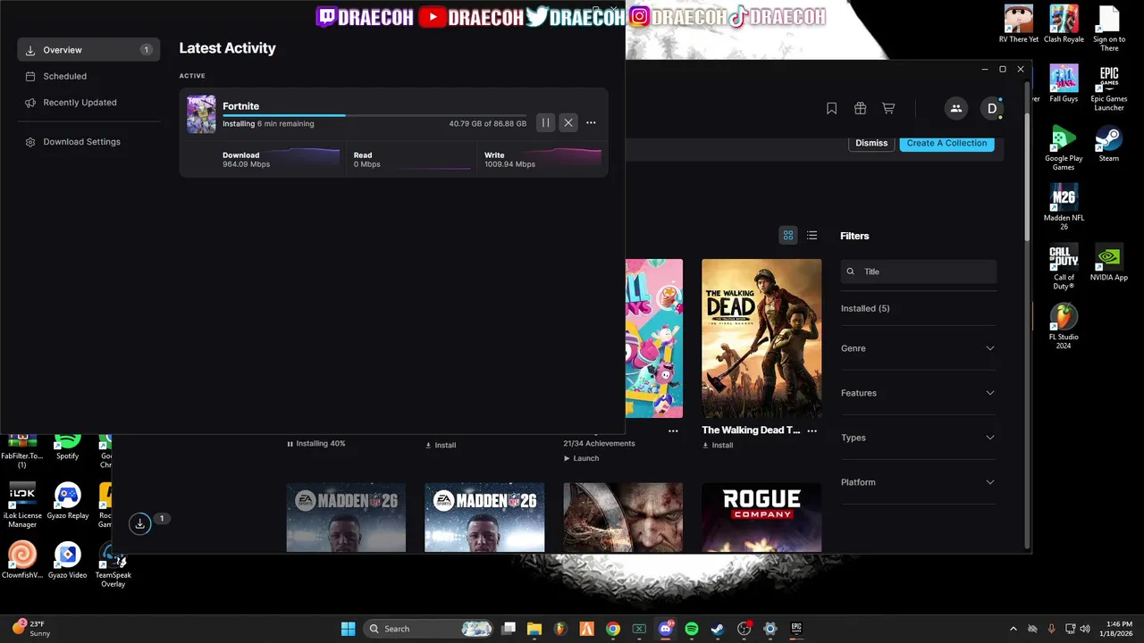Open the first Madden 26 tile
Viewport: 1144px width, 643px height.
pos(346,518)
